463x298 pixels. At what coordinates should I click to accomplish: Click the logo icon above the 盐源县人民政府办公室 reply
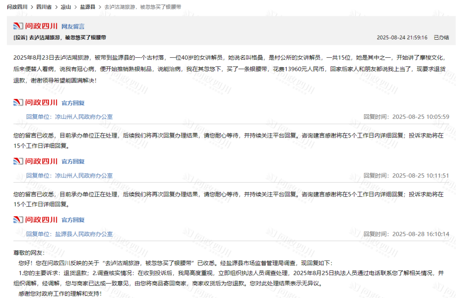[35, 220]
